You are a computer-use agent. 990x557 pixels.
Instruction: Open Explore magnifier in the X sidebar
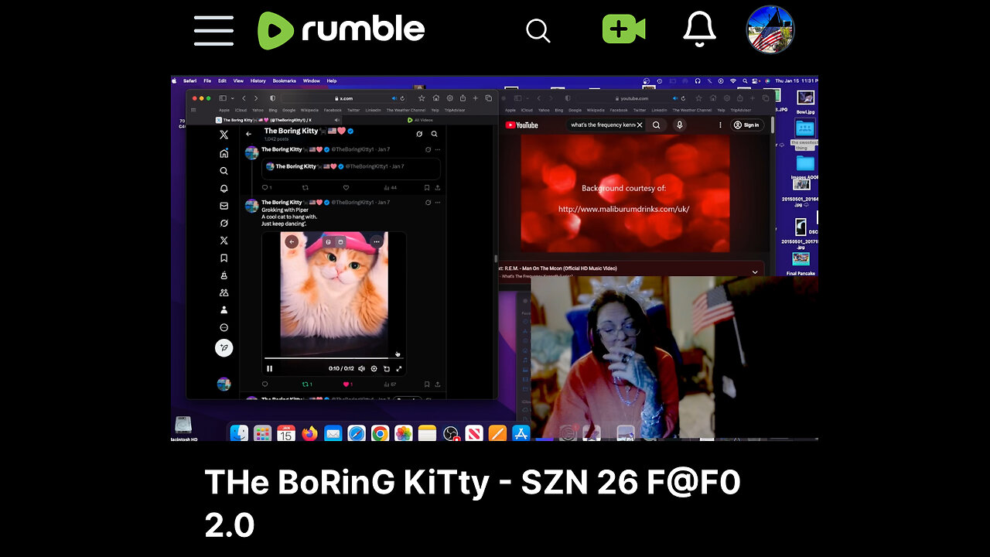[x=224, y=171]
